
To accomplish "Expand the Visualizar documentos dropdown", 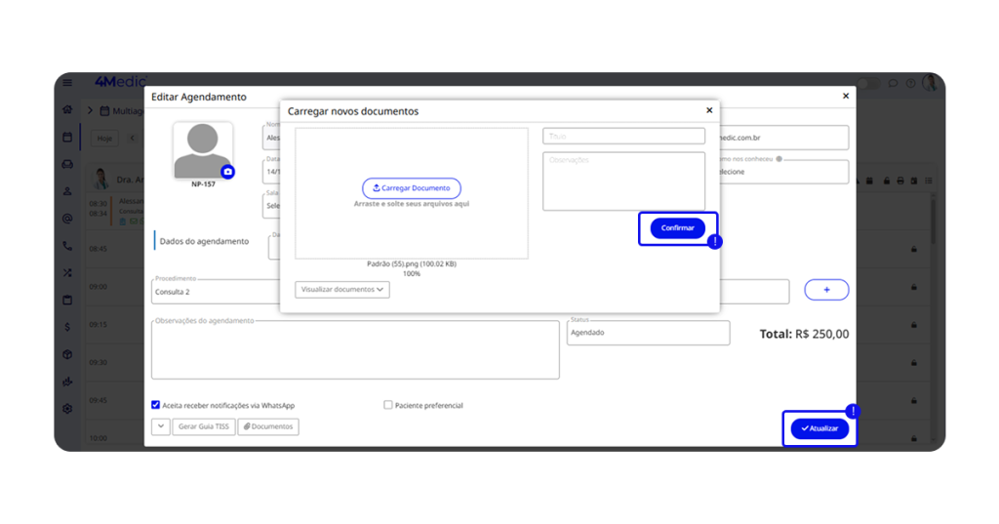I will click(x=342, y=290).
